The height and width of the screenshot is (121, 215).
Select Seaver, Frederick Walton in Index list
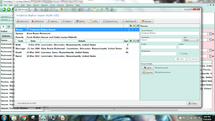20,108
